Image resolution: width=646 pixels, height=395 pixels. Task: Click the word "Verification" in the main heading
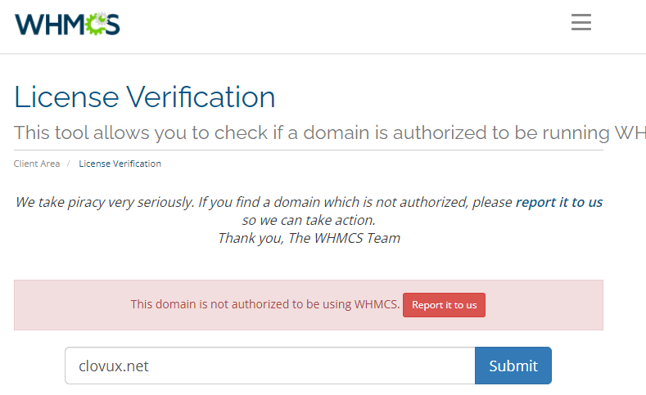(201, 97)
